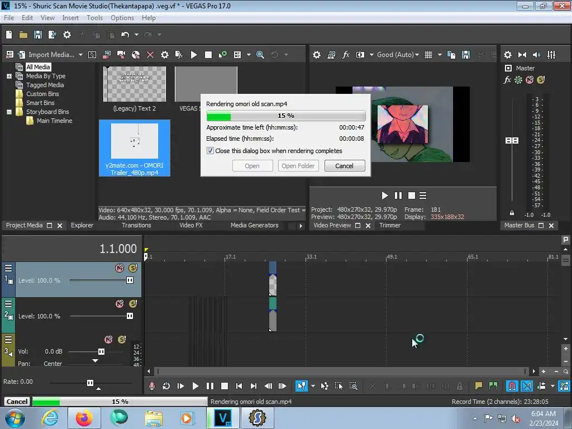Select the Tagged Media tree item

click(x=45, y=85)
